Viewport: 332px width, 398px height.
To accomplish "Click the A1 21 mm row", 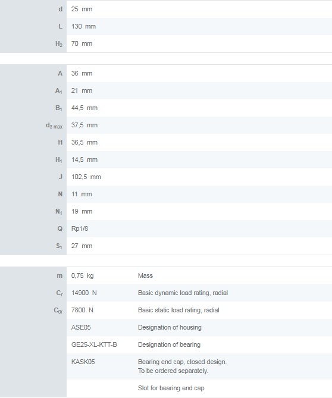I will click(166, 90).
